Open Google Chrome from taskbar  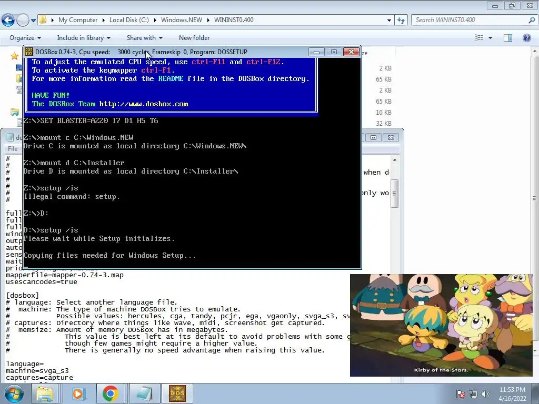110,393
